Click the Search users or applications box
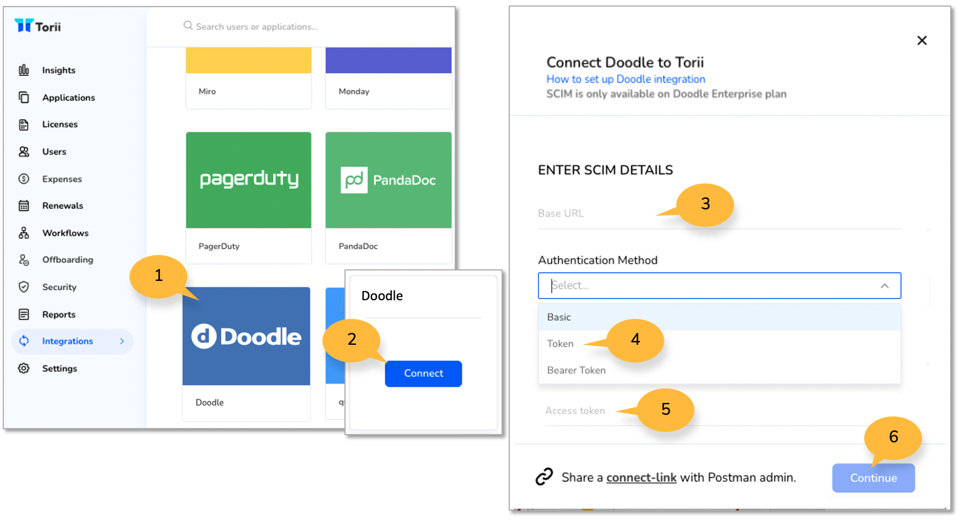The height and width of the screenshot is (520, 959). [257, 26]
